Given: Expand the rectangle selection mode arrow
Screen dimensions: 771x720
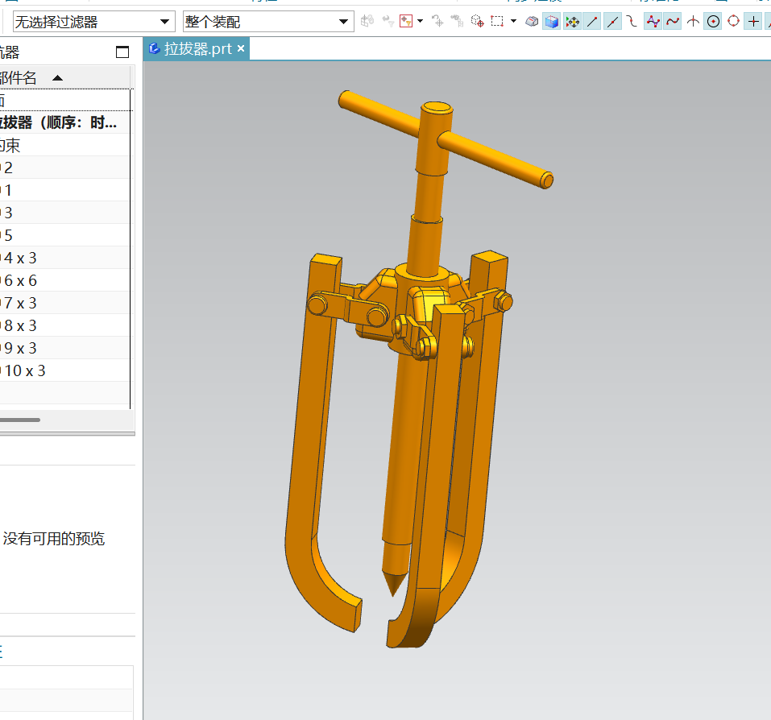Looking at the screenshot, I should click(x=513, y=22).
